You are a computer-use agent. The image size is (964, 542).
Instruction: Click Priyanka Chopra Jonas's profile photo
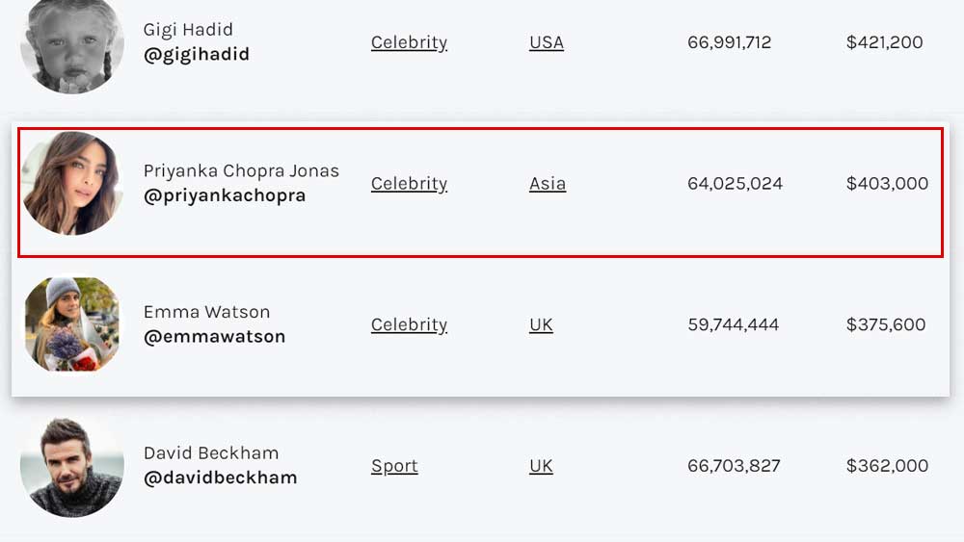[x=72, y=183]
